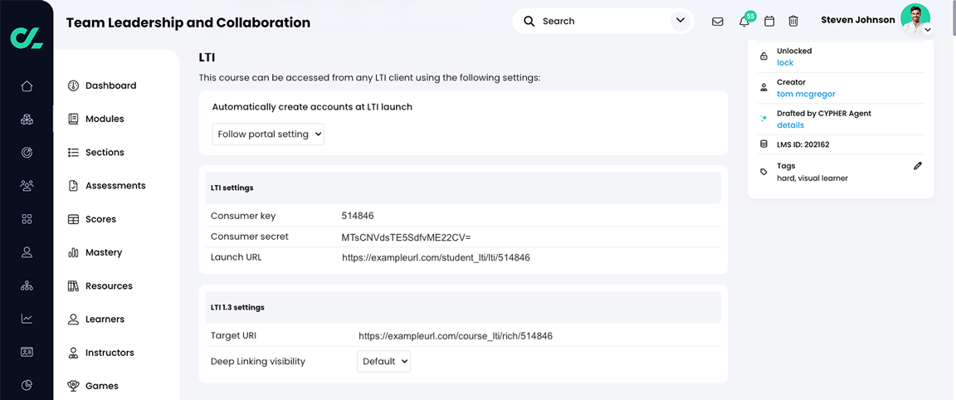Expand the search options chevron

(x=680, y=21)
